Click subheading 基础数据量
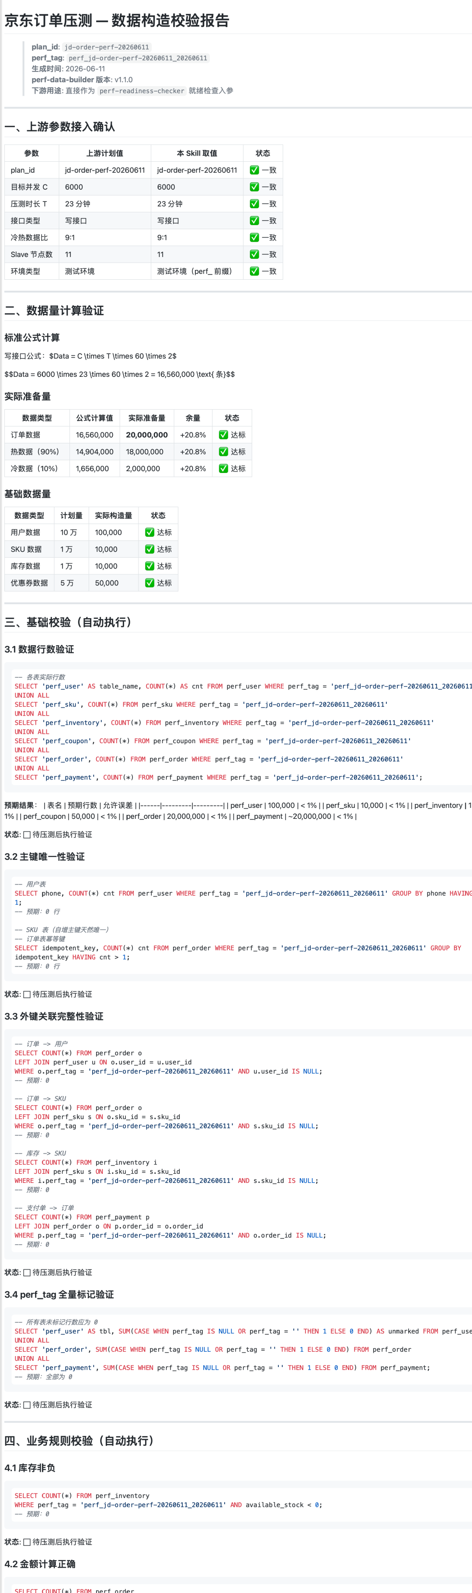 (28, 494)
